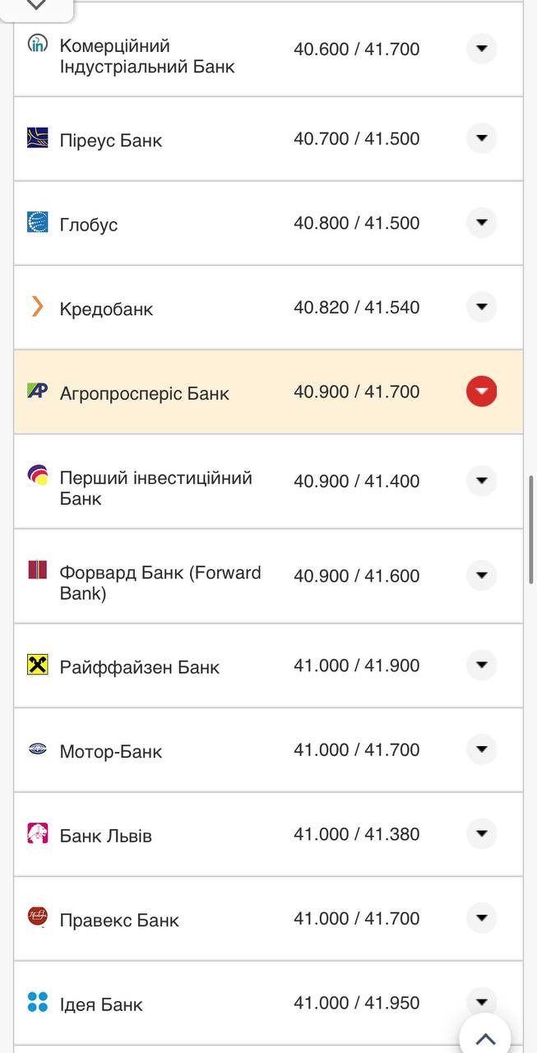Viewport: 537px width, 1053px height.
Task: Select the Кредобанк orange logo
Action: [x=36, y=308]
